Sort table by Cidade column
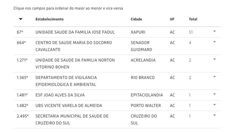229x132 pixels. (x=136, y=19)
